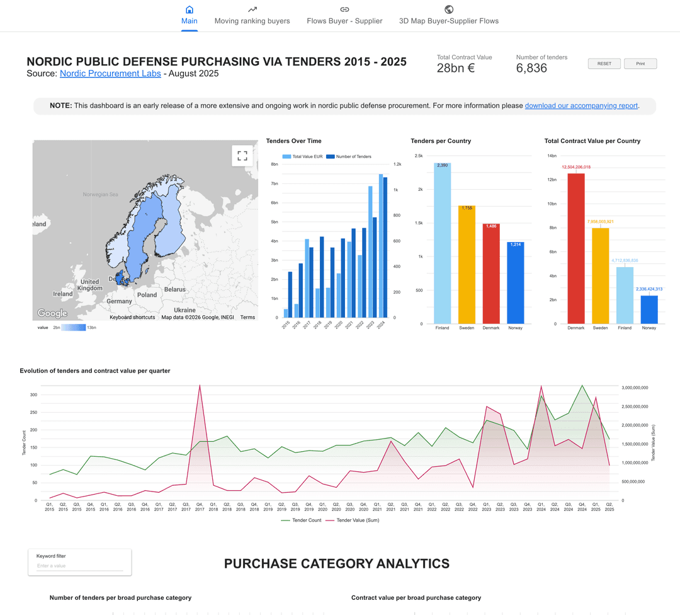Screen dimensions: 680x615
Task: Click the Print button
Action: [640, 63]
